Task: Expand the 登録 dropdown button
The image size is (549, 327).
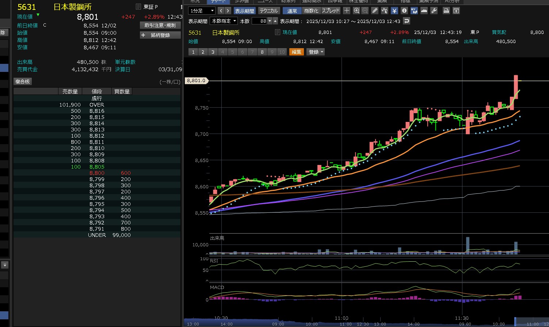Action: (316, 52)
